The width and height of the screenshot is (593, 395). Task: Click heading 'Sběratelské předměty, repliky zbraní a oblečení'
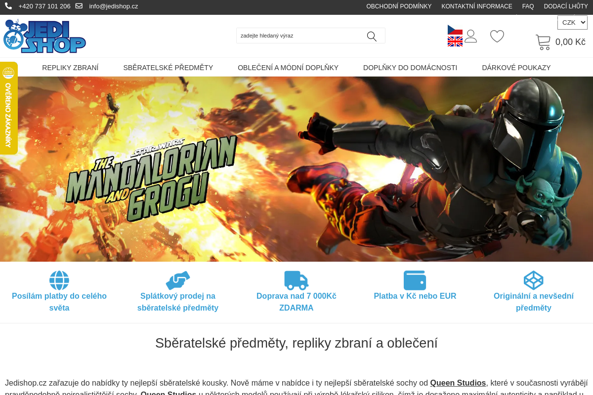click(x=296, y=343)
